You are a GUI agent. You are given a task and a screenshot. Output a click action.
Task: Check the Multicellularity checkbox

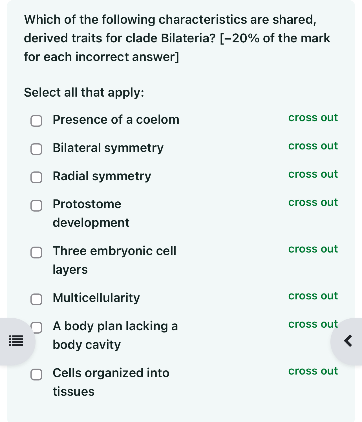(x=36, y=299)
